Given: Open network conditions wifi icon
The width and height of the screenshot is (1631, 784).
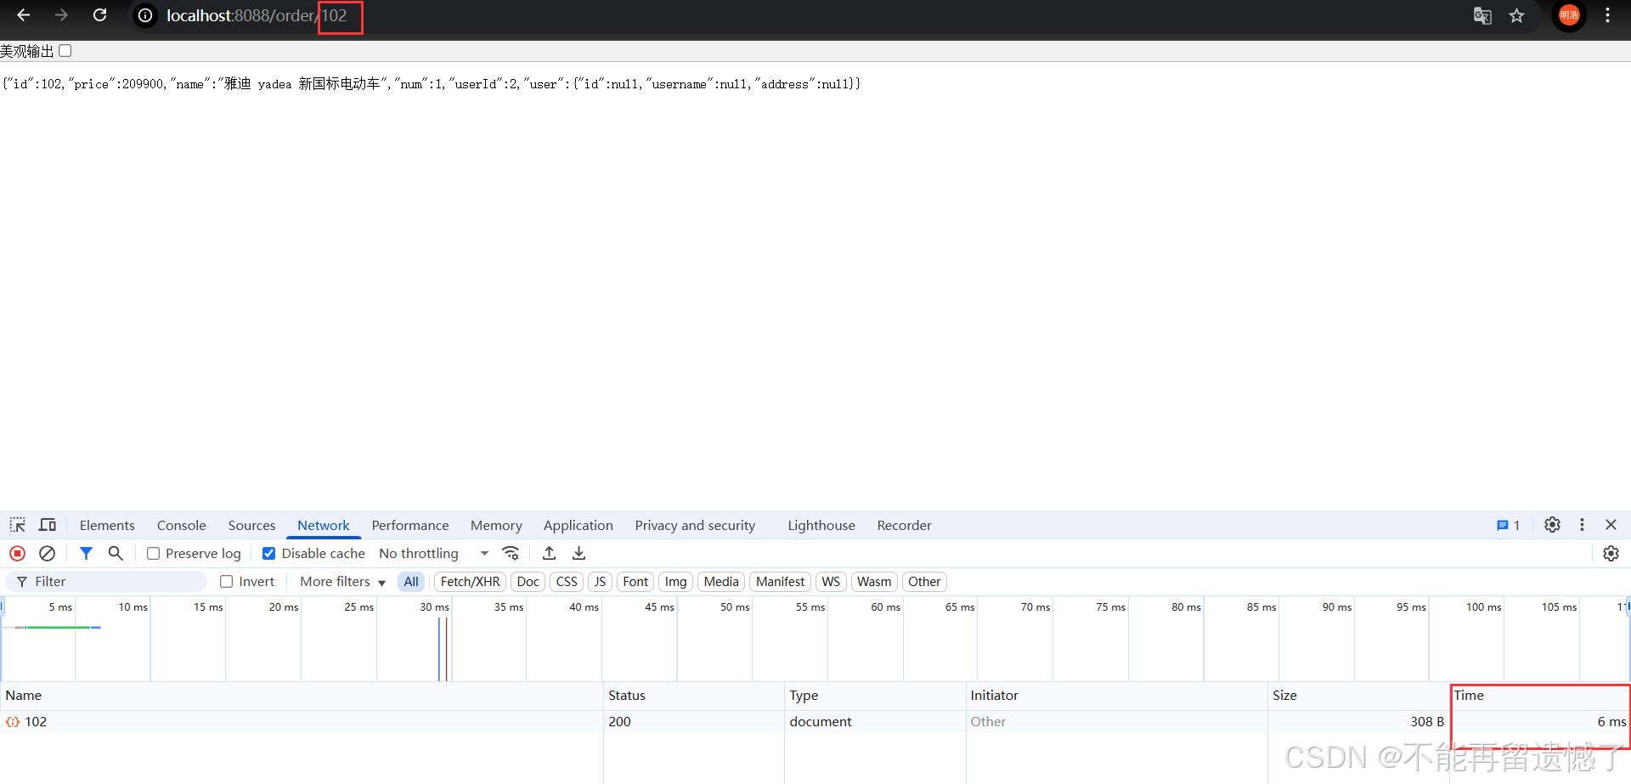Looking at the screenshot, I should (x=511, y=553).
